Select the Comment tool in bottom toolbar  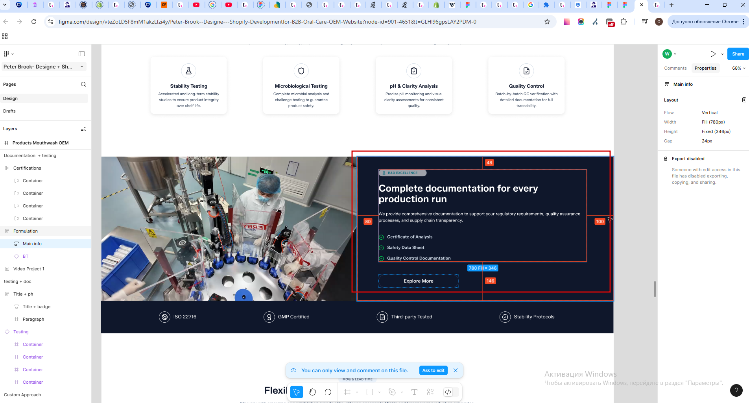[328, 392]
